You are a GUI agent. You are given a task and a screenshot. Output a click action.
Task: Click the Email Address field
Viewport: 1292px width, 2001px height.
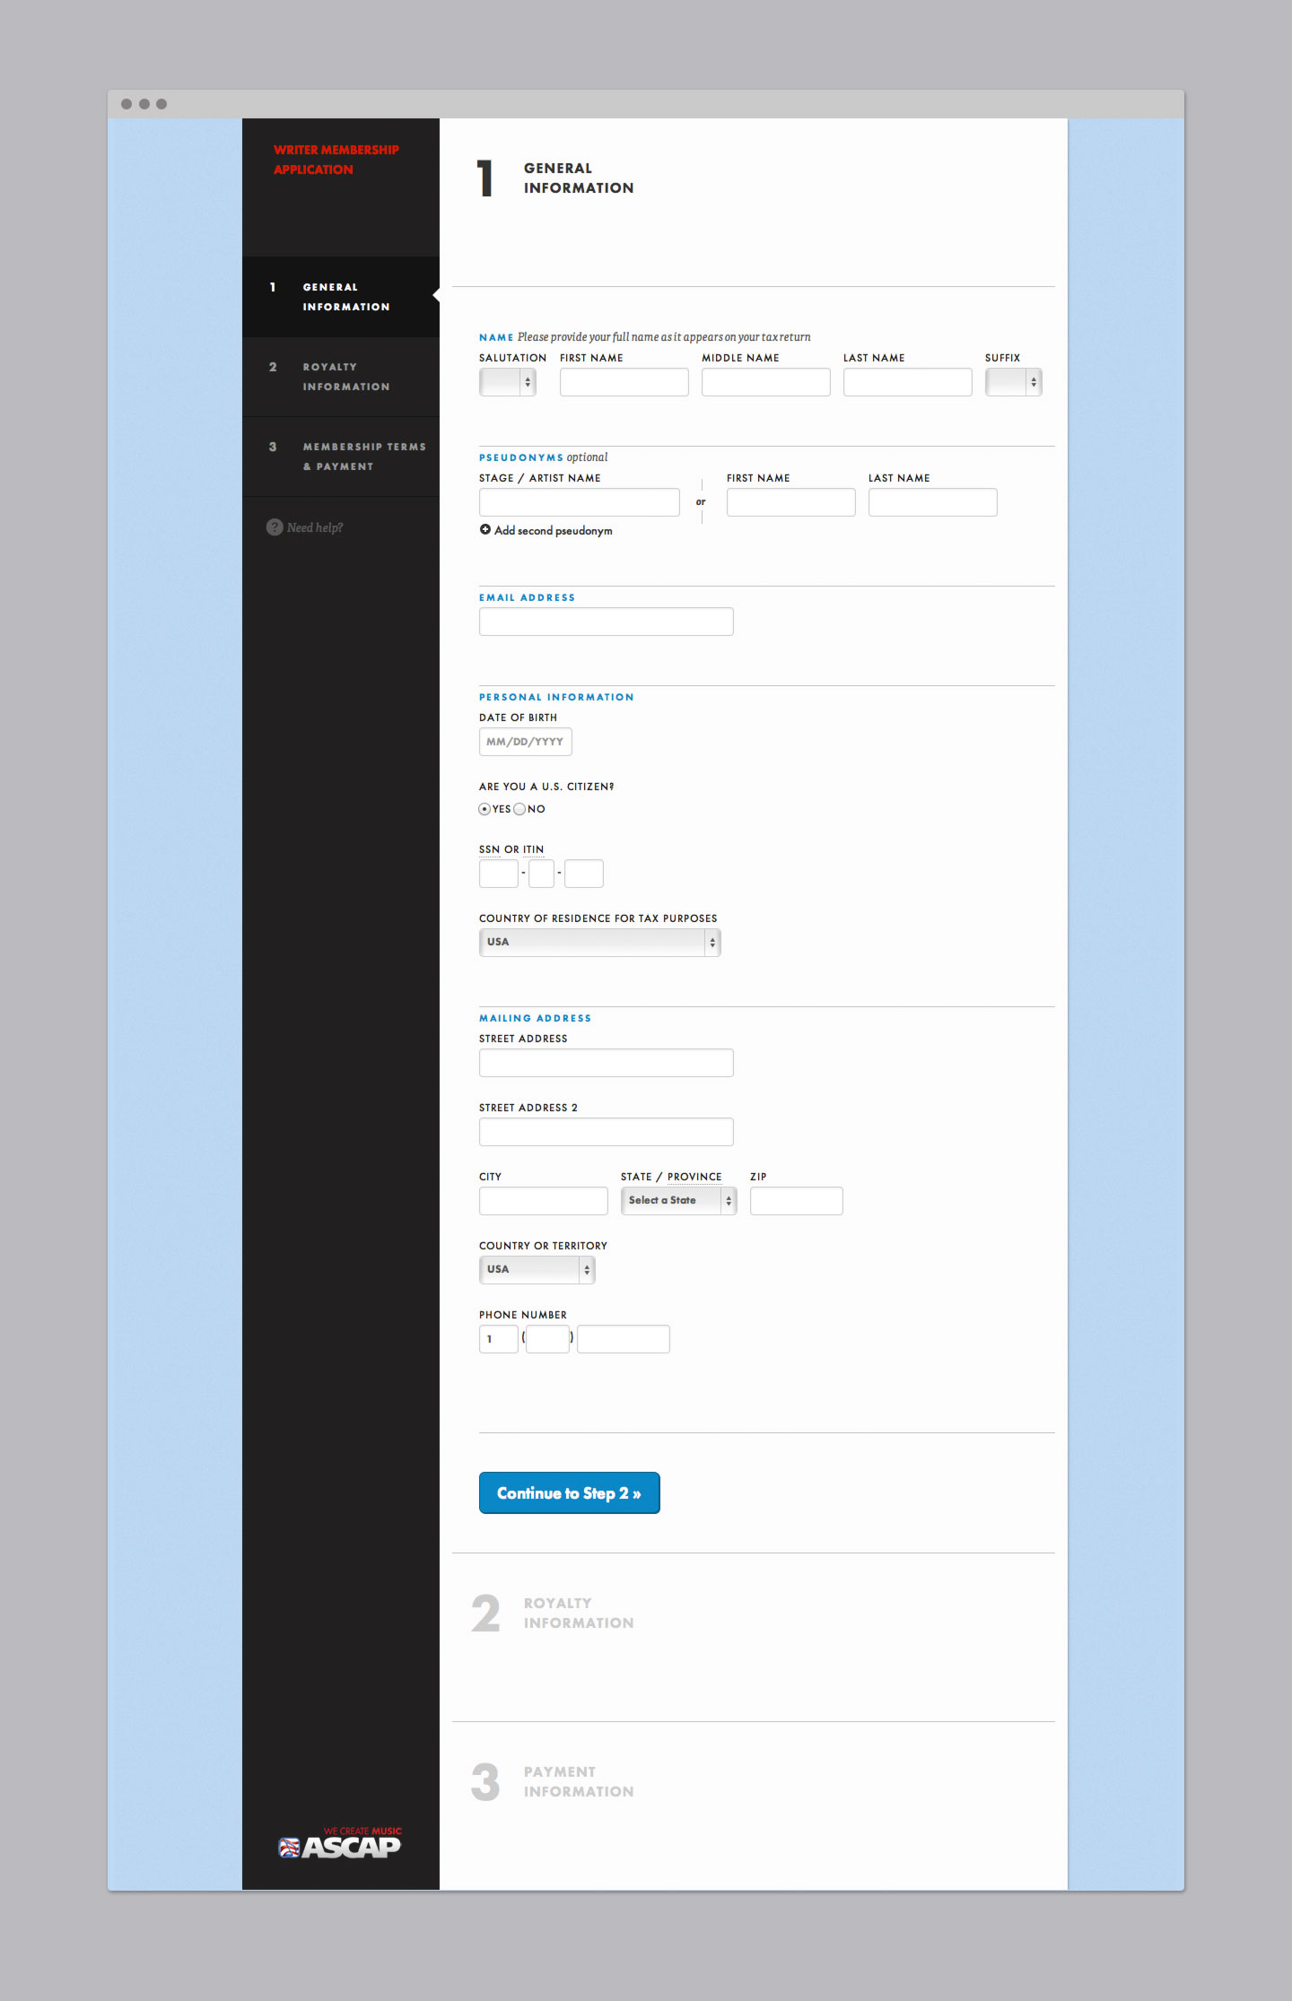click(606, 622)
